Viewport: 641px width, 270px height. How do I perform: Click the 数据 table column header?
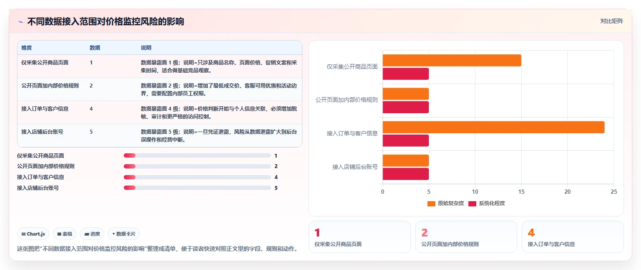[x=95, y=48]
